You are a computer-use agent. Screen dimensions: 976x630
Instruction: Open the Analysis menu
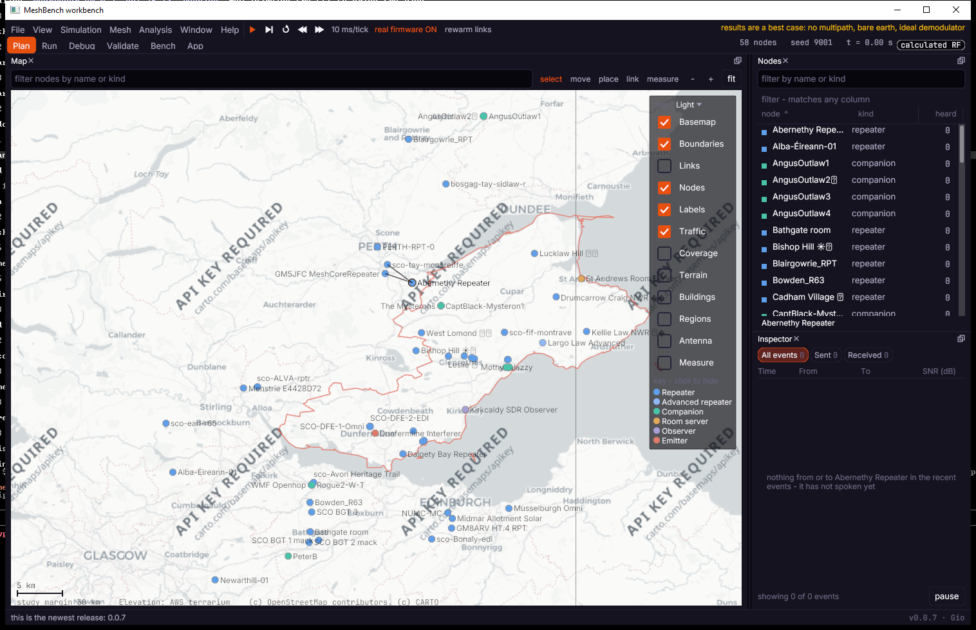155,30
